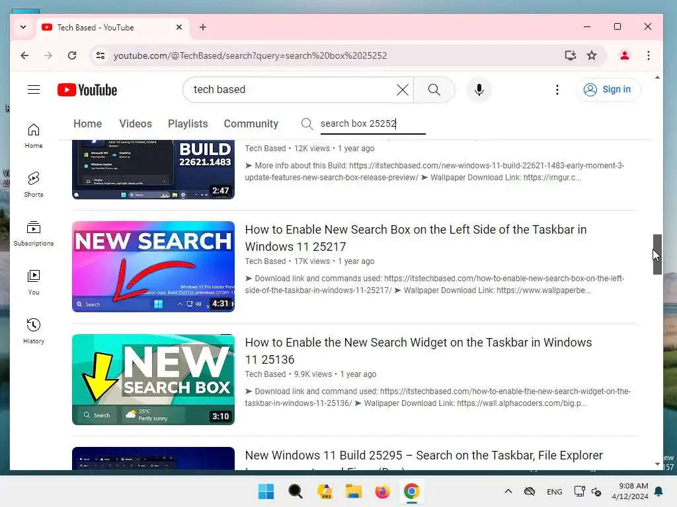The height and width of the screenshot is (507, 677).
Task: Show hidden tray icons chevron
Action: pos(508,491)
